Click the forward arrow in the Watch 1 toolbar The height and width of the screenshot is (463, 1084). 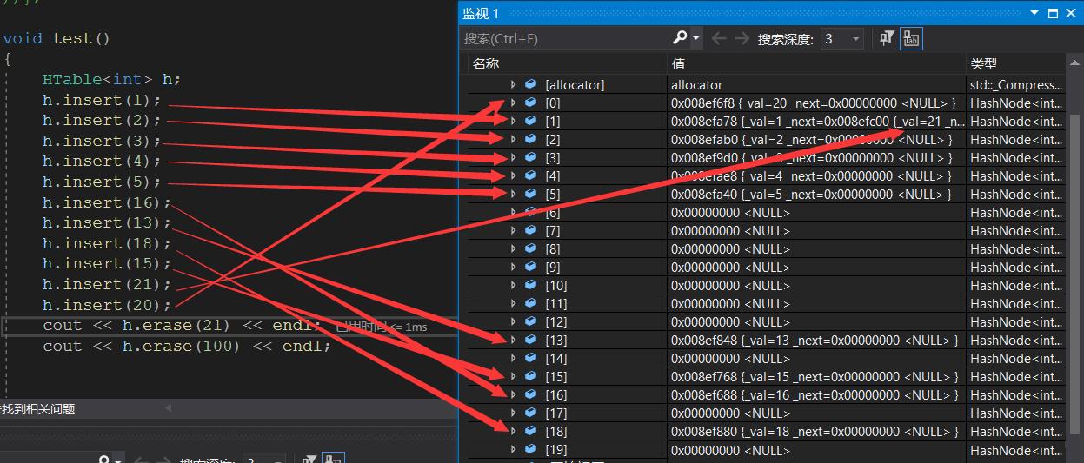[x=742, y=38]
